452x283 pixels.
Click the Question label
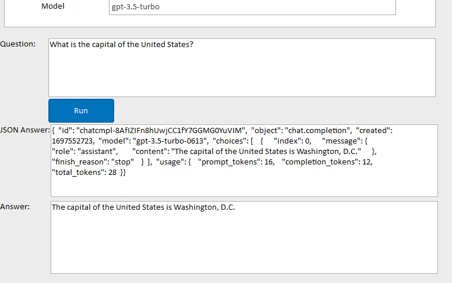coord(18,44)
